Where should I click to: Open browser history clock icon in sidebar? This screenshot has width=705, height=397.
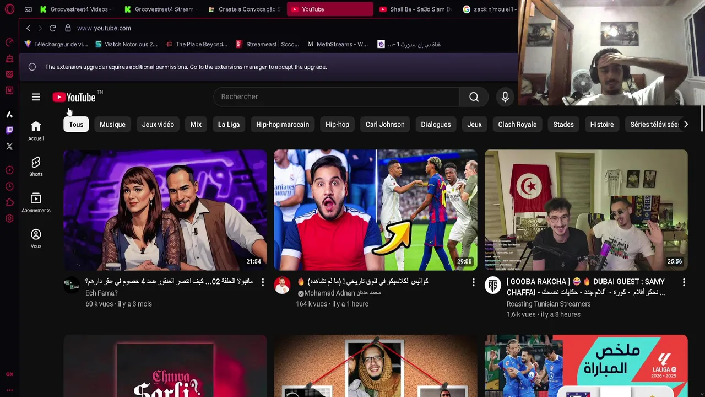click(9, 186)
